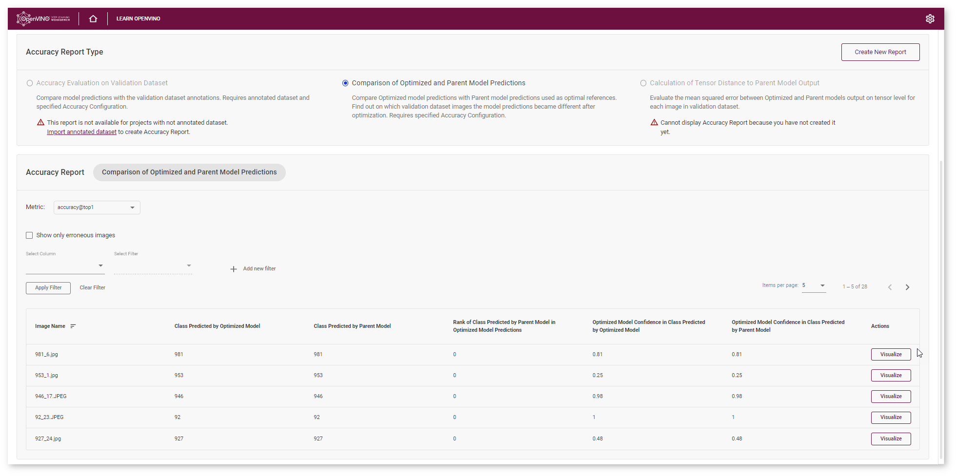The height and width of the screenshot is (476, 956).
Task: Open the settings gear icon
Action: click(930, 19)
